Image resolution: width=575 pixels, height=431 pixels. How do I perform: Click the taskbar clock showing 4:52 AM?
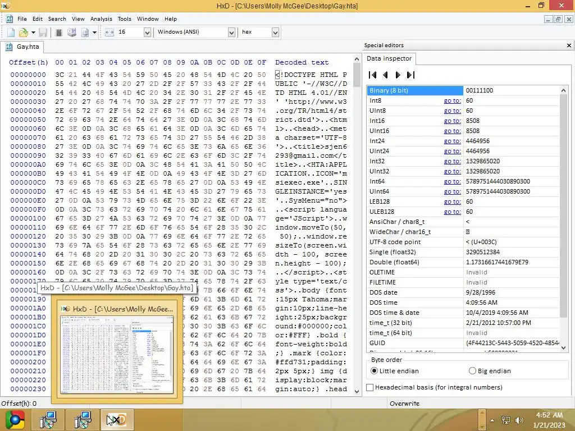pos(549,420)
